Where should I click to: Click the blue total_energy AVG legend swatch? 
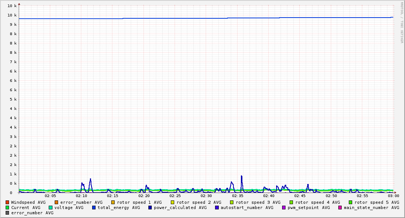tap(94, 208)
